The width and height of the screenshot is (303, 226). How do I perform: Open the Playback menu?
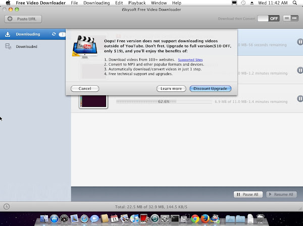pos(137,3)
